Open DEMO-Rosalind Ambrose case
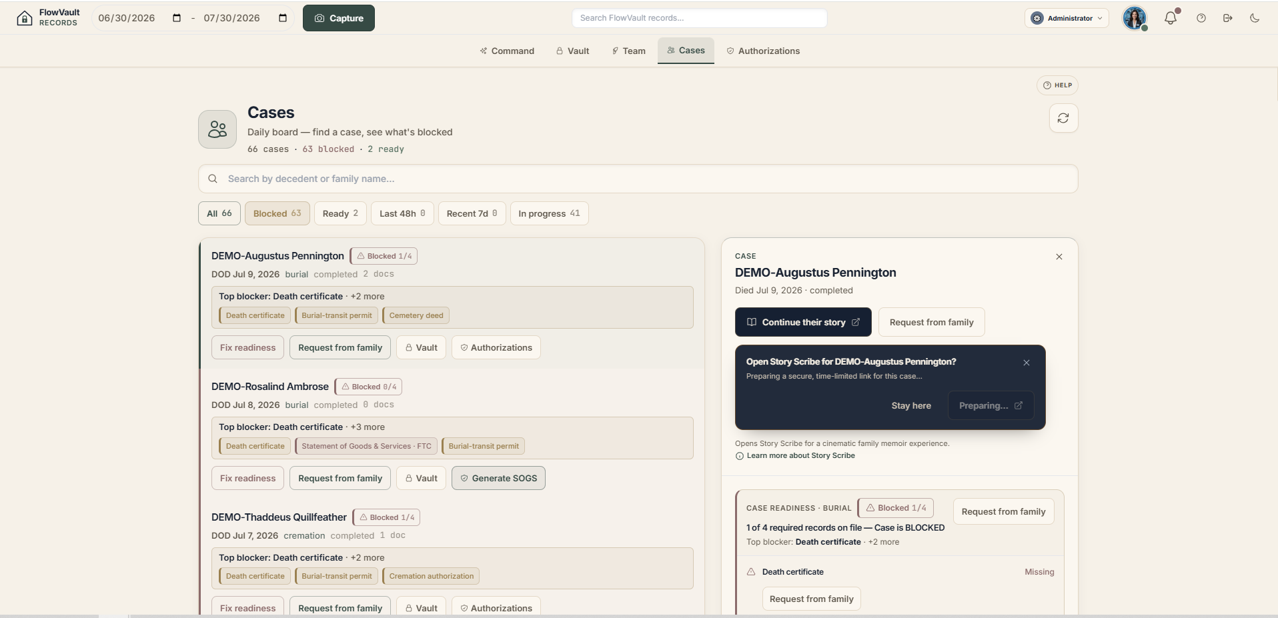This screenshot has width=1278, height=618. point(270,387)
